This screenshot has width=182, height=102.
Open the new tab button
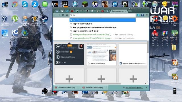tap(130, 11)
